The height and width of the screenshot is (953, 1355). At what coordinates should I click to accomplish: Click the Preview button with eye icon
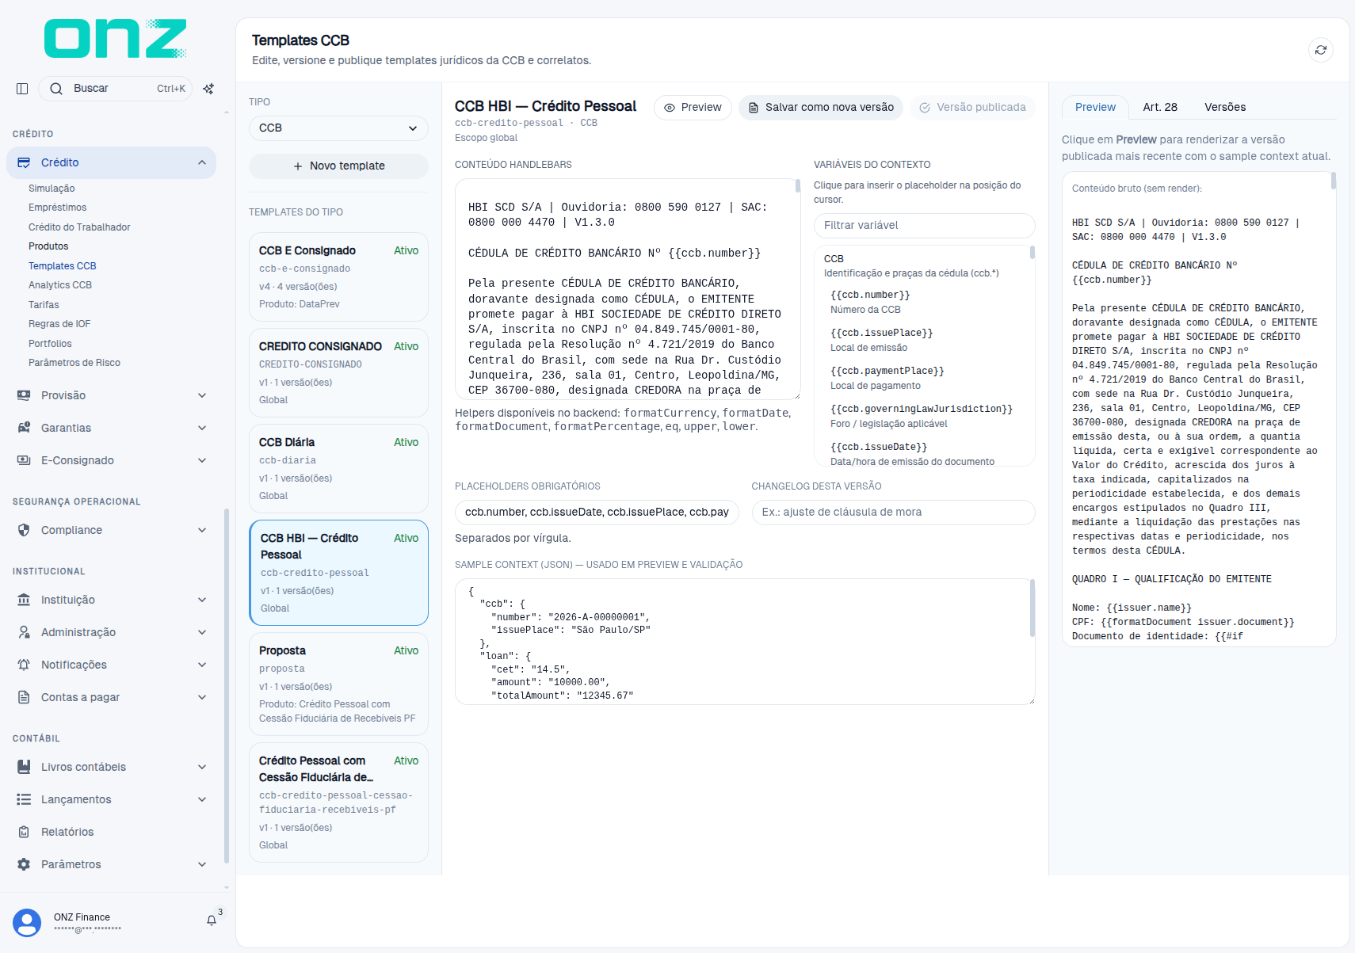693,108
